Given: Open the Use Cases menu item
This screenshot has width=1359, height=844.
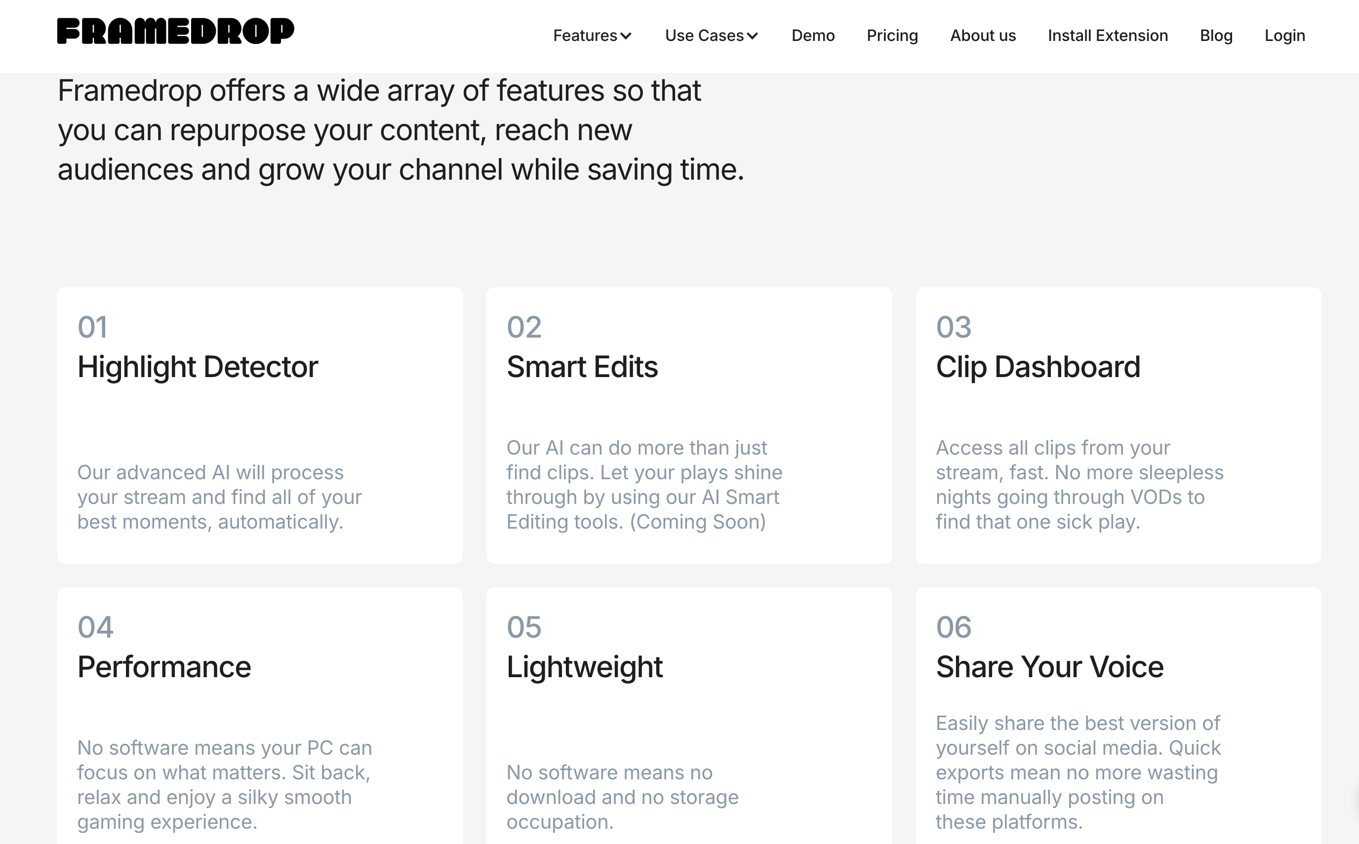Looking at the screenshot, I should click(704, 36).
